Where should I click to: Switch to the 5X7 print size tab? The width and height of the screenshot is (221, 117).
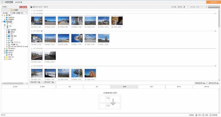coord(152,87)
